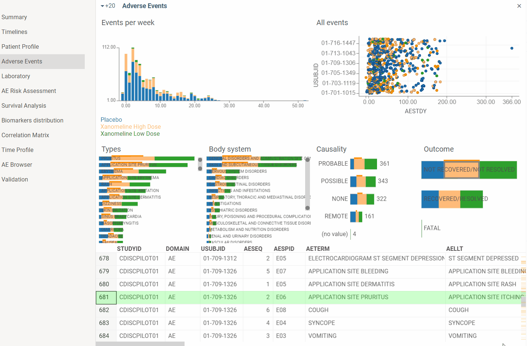Filter by RECOVERED/RESOLVED outcome bar
This screenshot has height=346, width=527.
pyautogui.click(x=452, y=199)
